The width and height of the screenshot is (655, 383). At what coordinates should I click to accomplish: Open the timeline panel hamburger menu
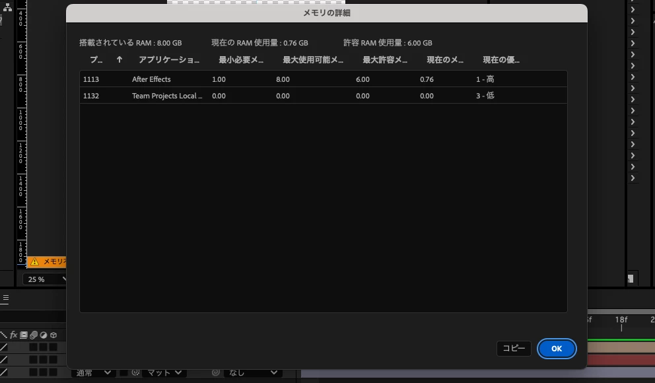point(5,298)
